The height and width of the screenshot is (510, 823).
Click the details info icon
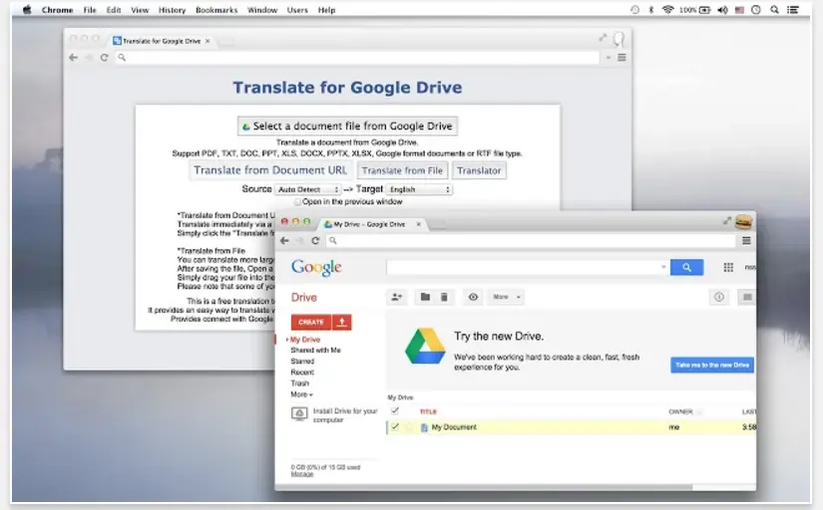pyautogui.click(x=719, y=297)
